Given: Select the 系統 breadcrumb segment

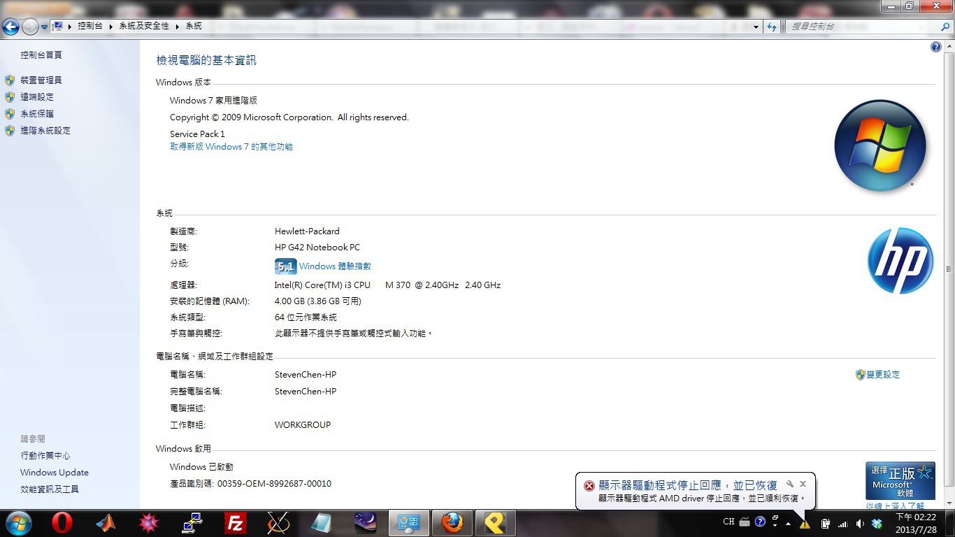Looking at the screenshot, I should pyautogui.click(x=194, y=26).
